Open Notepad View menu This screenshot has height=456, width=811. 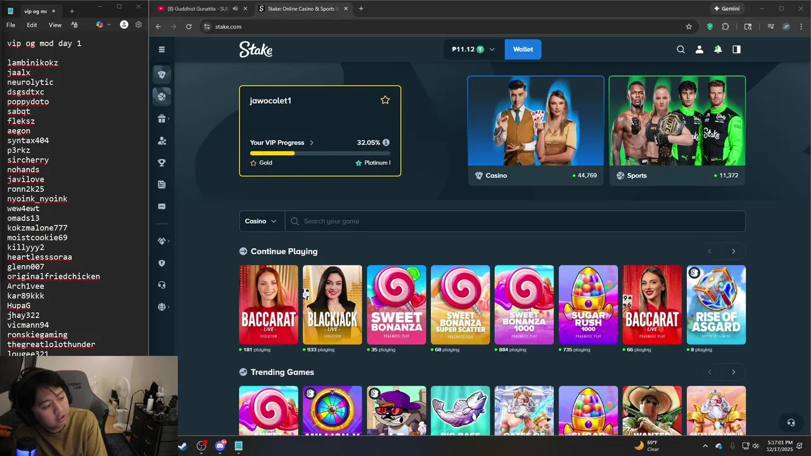55,25
